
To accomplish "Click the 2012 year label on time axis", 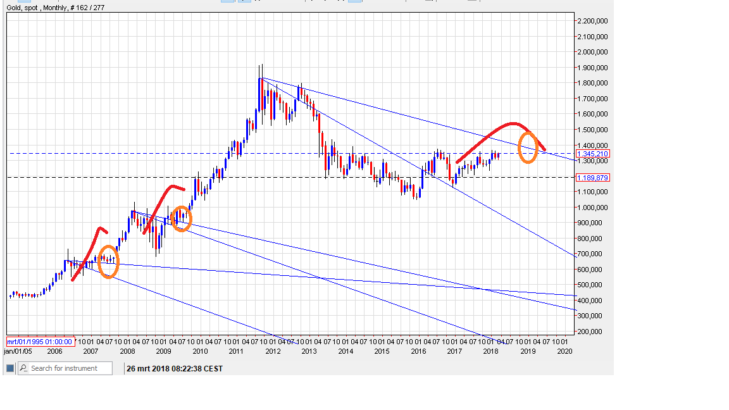I will click(273, 351).
